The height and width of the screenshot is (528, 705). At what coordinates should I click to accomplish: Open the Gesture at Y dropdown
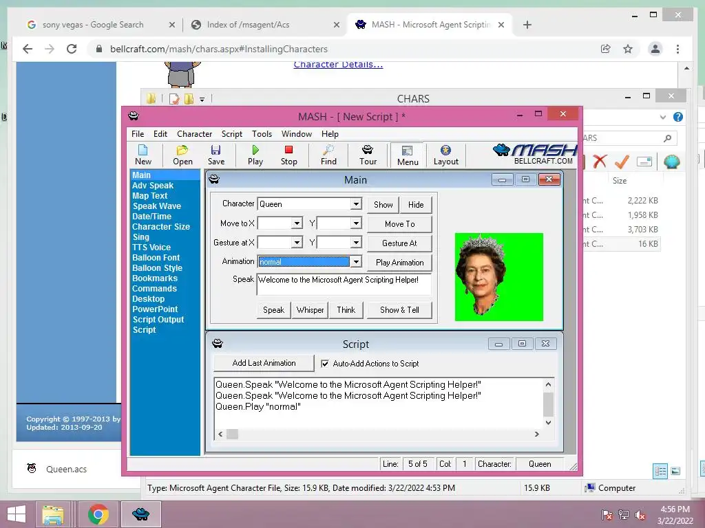[356, 243]
